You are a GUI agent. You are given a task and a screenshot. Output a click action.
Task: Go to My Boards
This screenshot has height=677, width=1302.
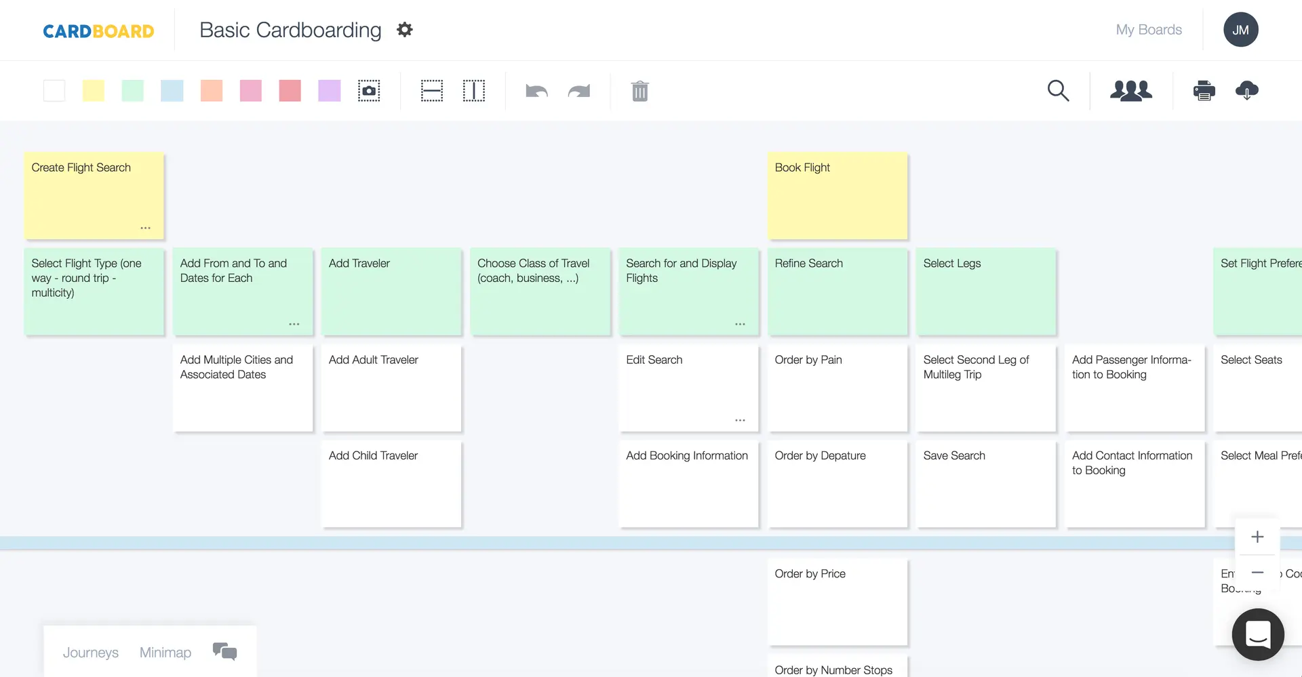1148,29
